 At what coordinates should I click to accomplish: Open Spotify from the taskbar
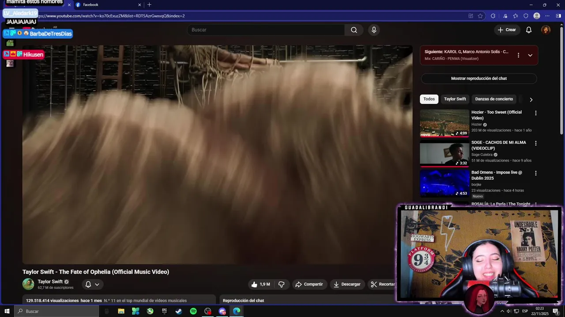pyautogui.click(x=193, y=311)
